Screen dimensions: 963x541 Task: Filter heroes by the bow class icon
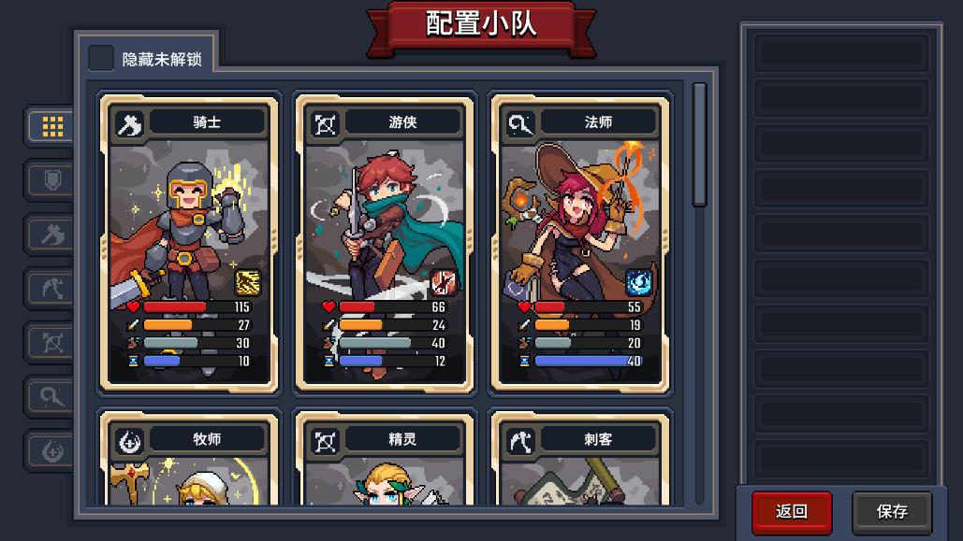52,342
